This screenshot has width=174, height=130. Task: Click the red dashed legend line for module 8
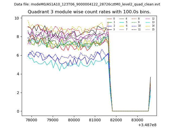pyautogui.click(x=134, y=19)
